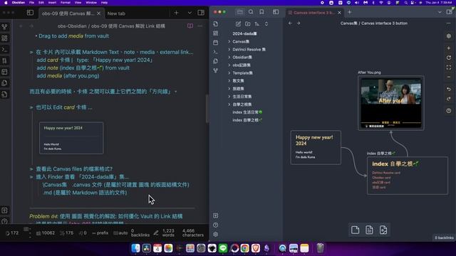Zoom out on canvas
This screenshot has width=456, height=256.
449,77
